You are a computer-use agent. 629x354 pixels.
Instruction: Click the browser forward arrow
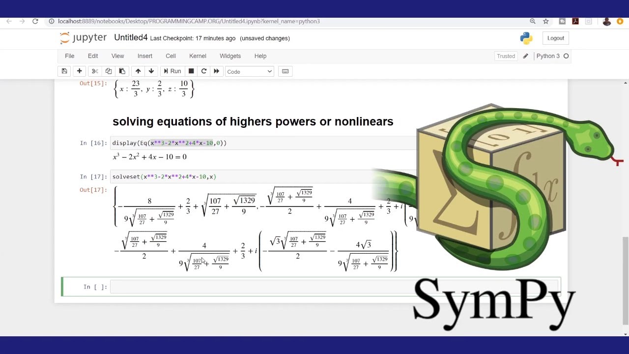click(22, 21)
